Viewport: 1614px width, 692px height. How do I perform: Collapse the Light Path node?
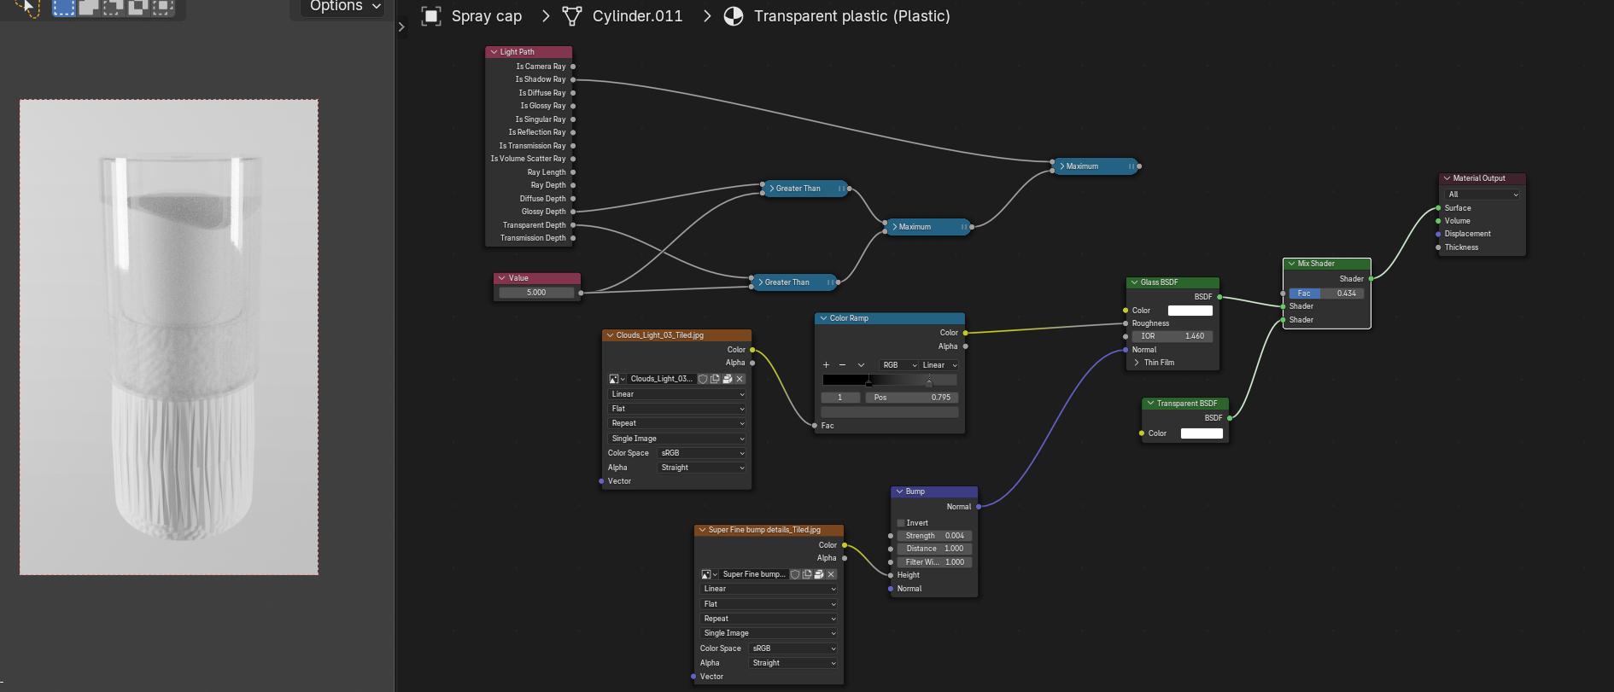tap(494, 52)
